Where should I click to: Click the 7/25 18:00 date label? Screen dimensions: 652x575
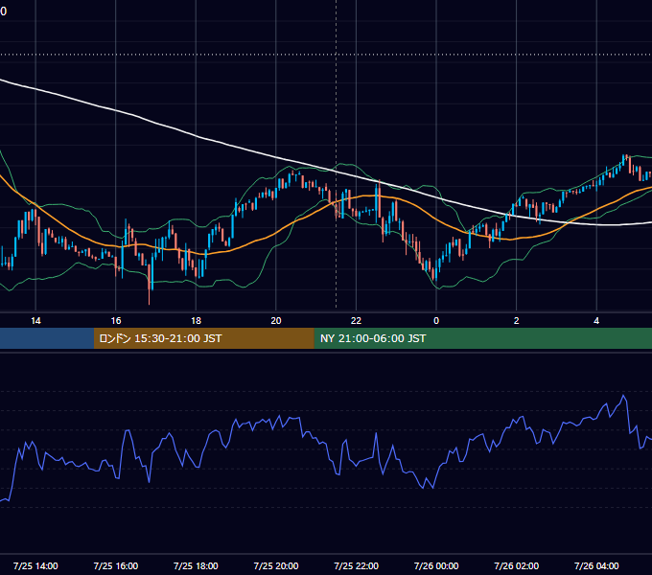point(196,565)
